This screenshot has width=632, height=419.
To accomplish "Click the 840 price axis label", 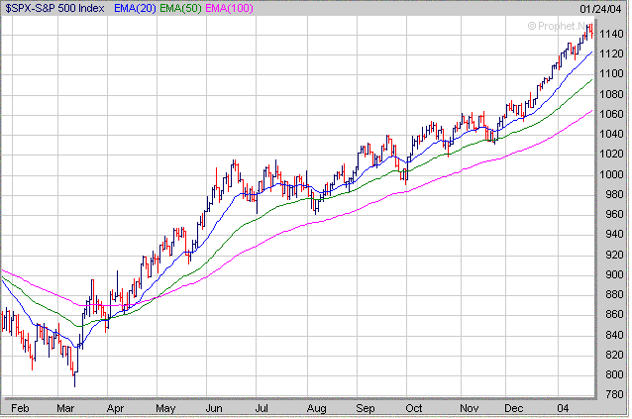I will pyautogui.click(x=614, y=335).
